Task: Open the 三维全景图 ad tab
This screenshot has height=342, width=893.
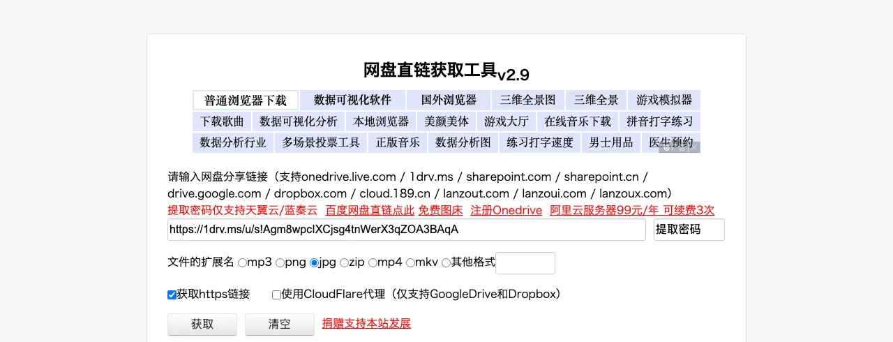Action: coord(528,100)
